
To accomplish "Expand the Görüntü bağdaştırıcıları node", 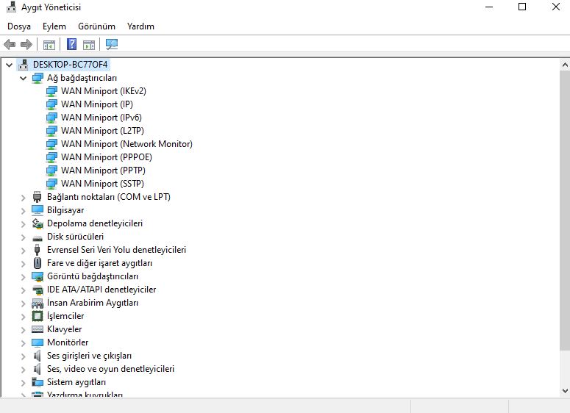I will [x=24, y=277].
